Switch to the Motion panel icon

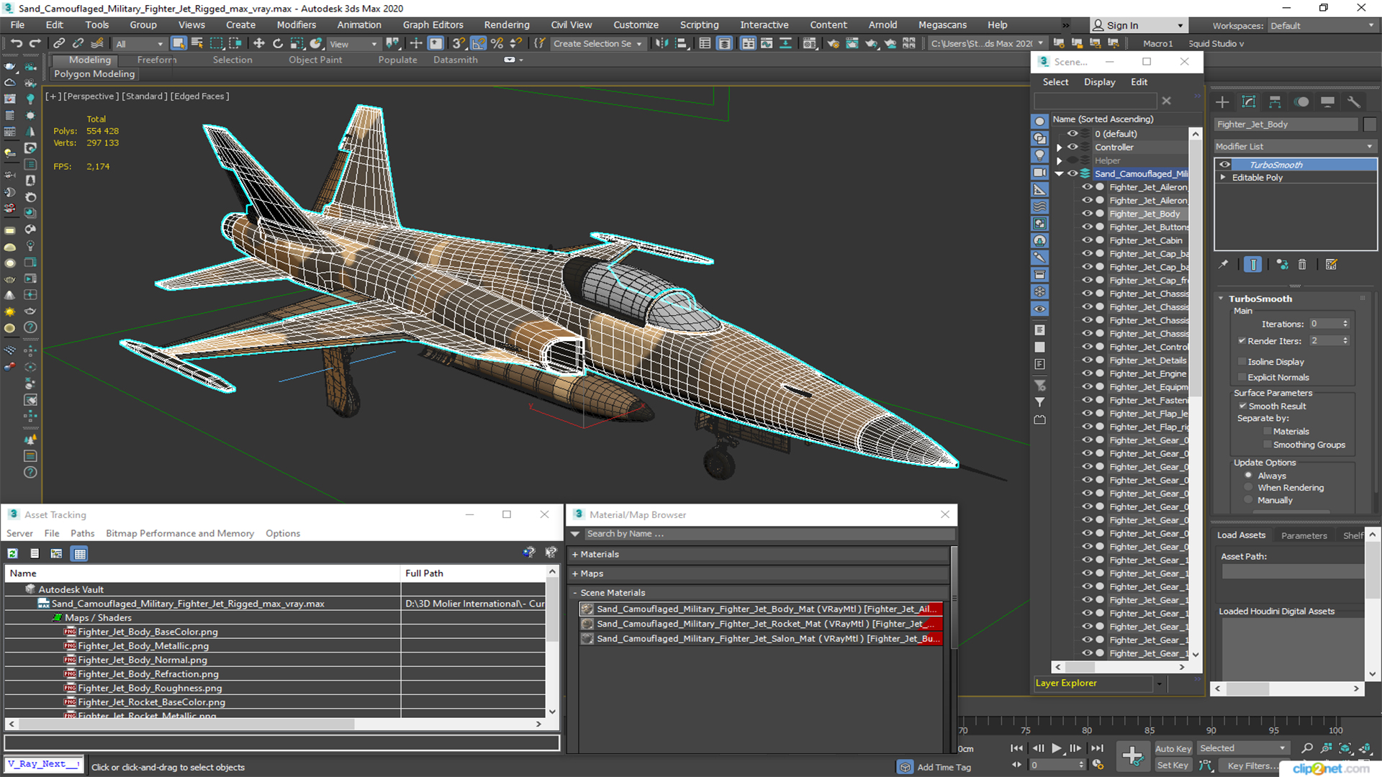pyautogui.click(x=1301, y=102)
